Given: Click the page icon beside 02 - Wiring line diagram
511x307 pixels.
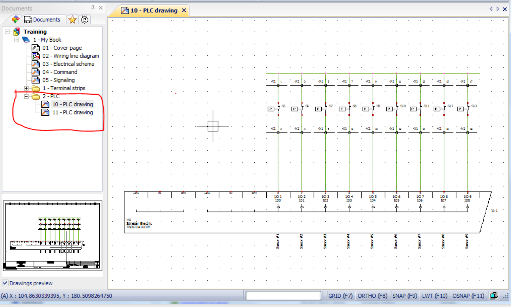Looking at the screenshot, I should [x=36, y=56].
